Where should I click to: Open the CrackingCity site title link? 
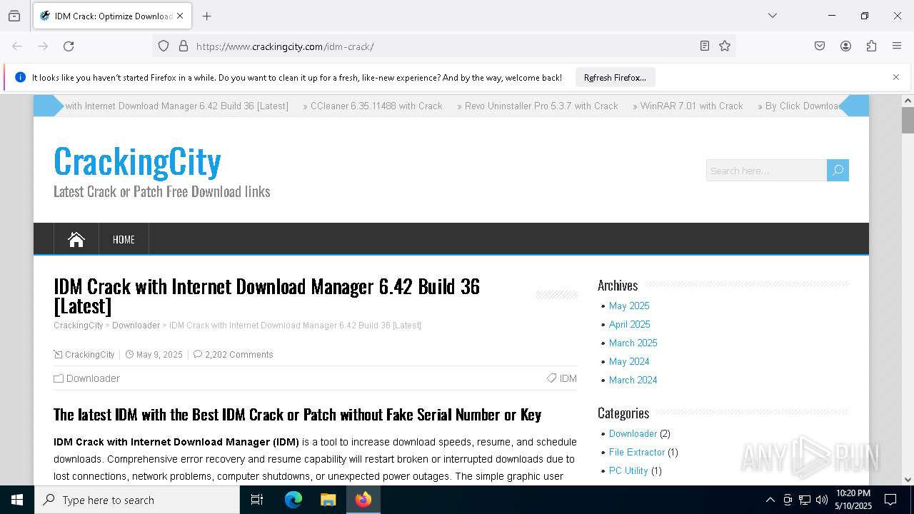137,161
